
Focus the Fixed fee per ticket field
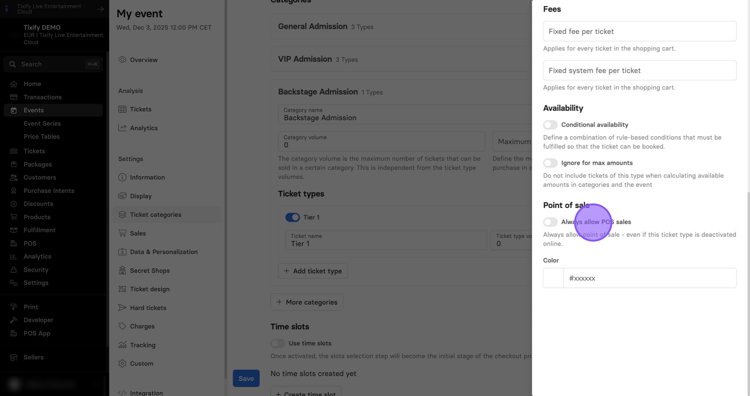[x=640, y=31]
